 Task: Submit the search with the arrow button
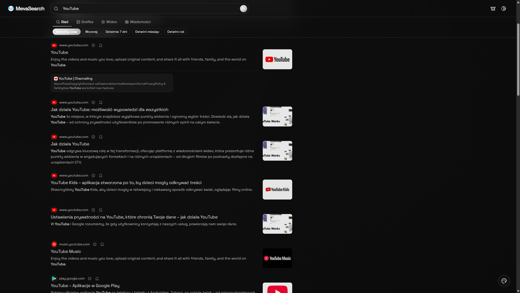pyautogui.click(x=243, y=8)
